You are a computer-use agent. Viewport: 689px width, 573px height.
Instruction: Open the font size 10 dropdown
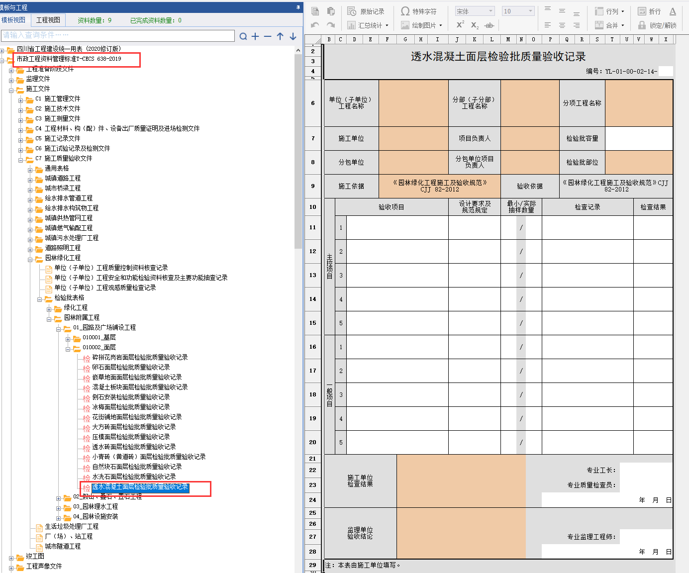click(x=518, y=11)
